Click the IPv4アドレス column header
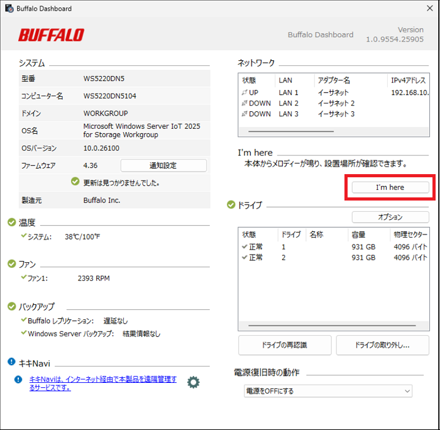This screenshot has width=440, height=430. point(409,80)
